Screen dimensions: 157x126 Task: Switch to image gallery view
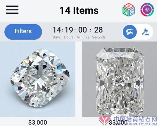point(130,32)
